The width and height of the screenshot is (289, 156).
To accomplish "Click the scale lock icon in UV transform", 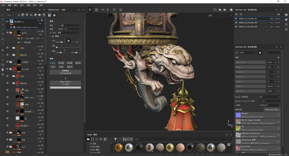I will pos(68,41).
